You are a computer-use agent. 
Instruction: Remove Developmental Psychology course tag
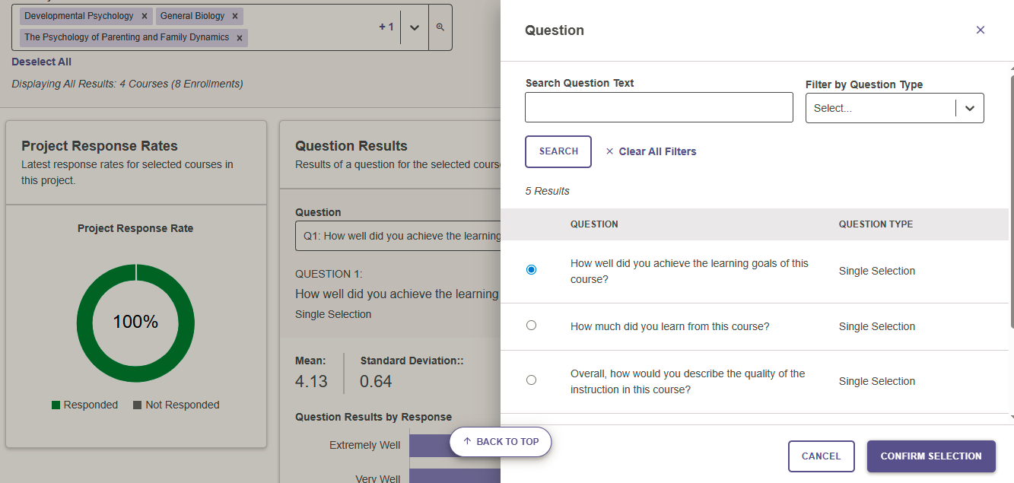pyautogui.click(x=145, y=16)
